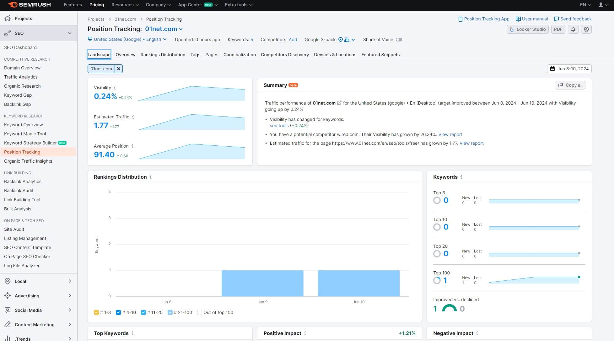The width and height of the screenshot is (614, 341).
Task: Click the Google 3-pack location pin icon
Action: (x=340, y=40)
